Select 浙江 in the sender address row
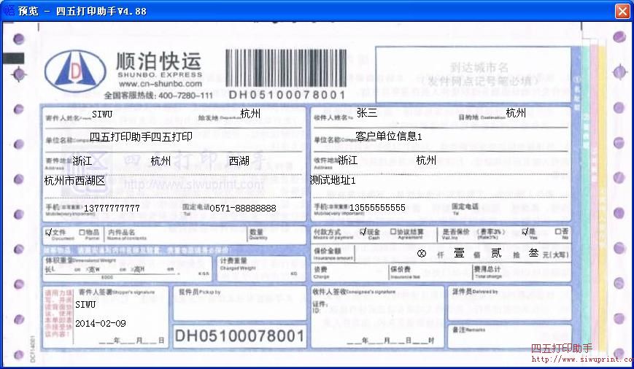This screenshot has height=369, width=634. pyautogui.click(x=82, y=161)
